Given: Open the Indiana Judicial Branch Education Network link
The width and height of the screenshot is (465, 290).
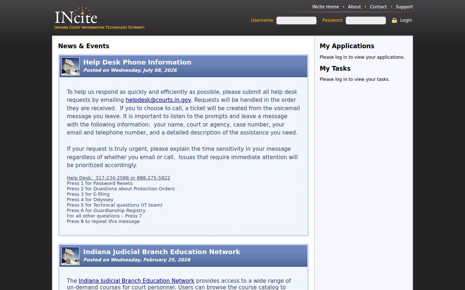Looking at the screenshot, I should pyautogui.click(x=137, y=281).
